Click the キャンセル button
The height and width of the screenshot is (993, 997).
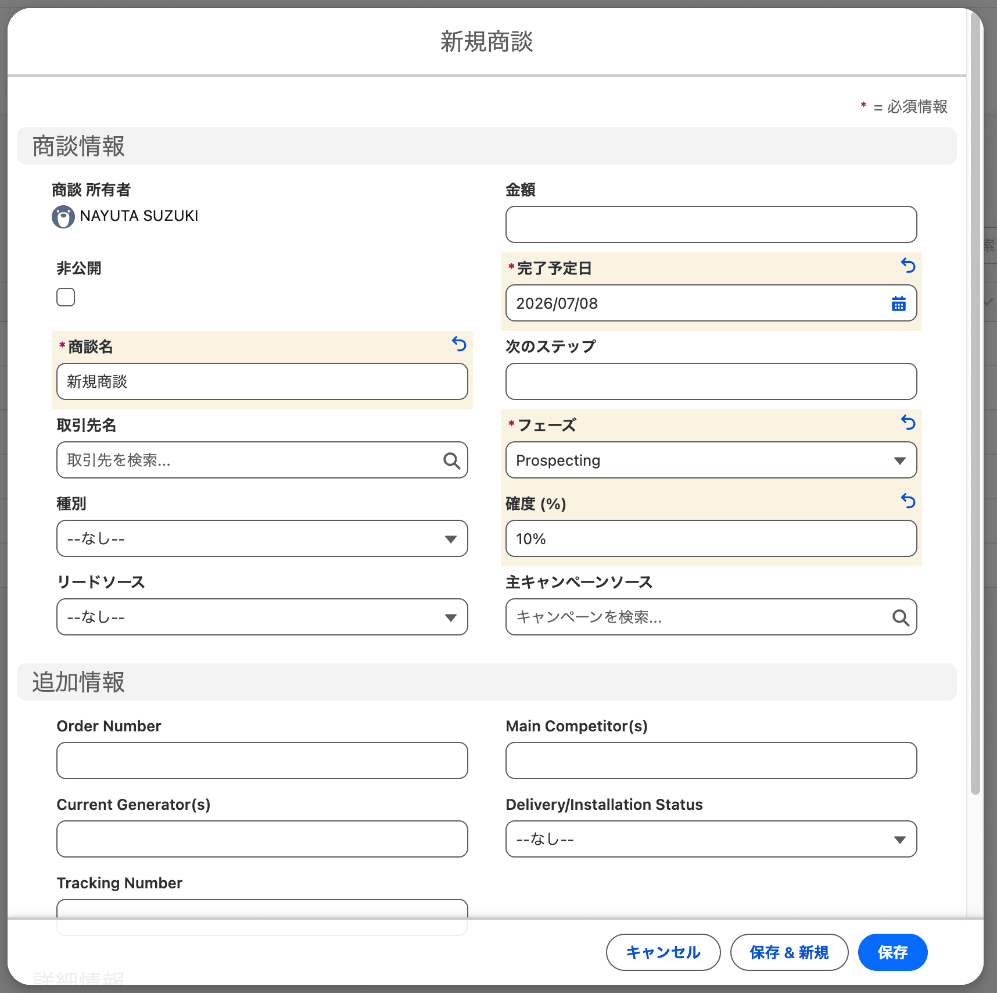pyautogui.click(x=663, y=952)
